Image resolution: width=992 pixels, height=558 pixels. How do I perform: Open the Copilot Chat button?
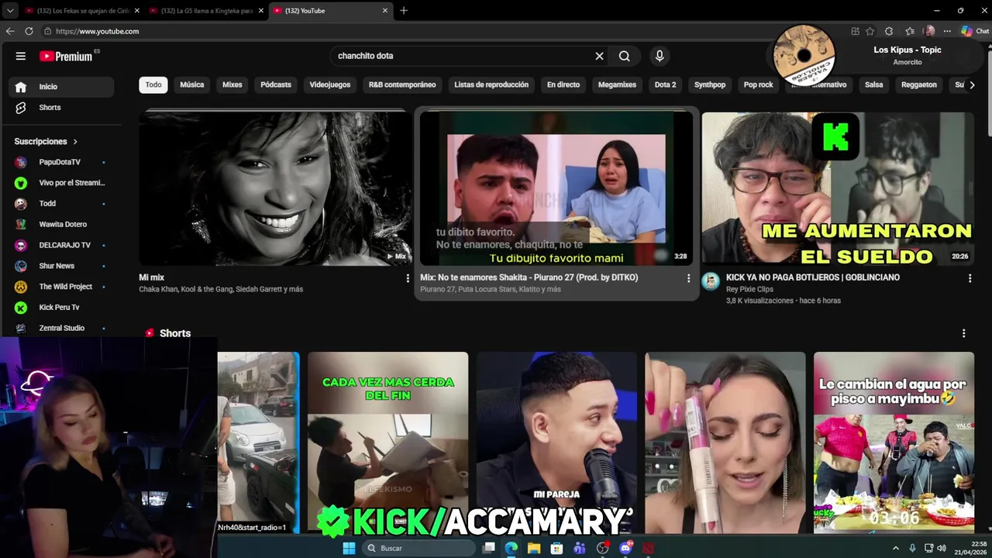975,31
